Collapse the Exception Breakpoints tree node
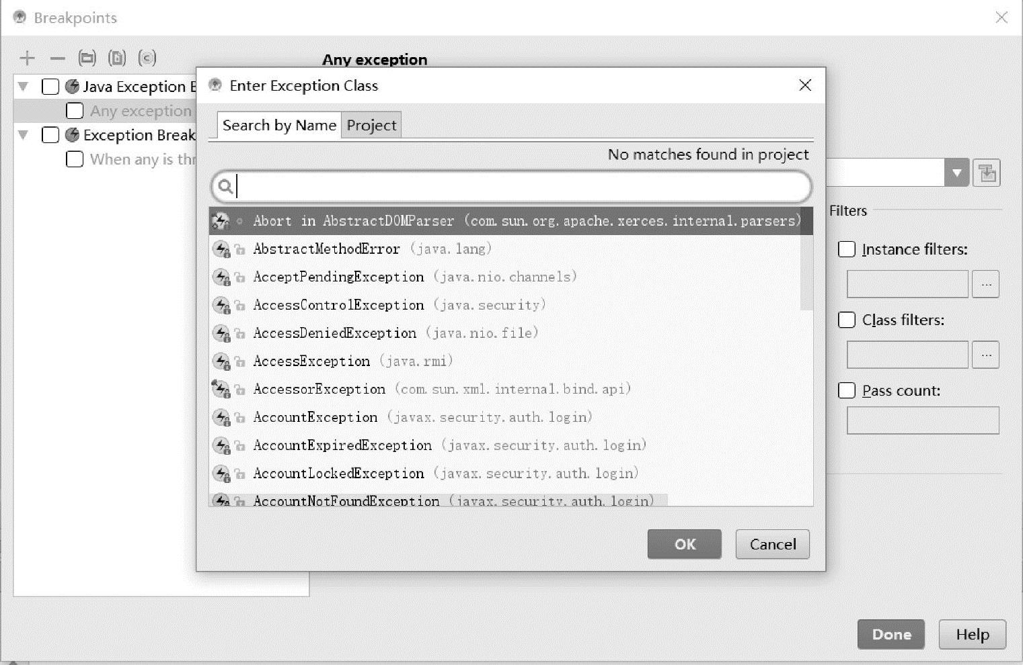 [x=24, y=135]
